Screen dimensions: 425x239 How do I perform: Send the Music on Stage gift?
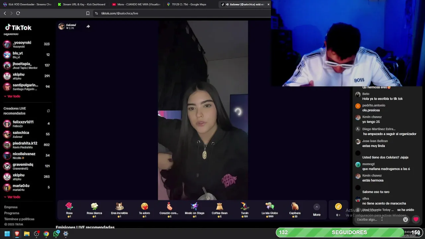tap(195, 210)
